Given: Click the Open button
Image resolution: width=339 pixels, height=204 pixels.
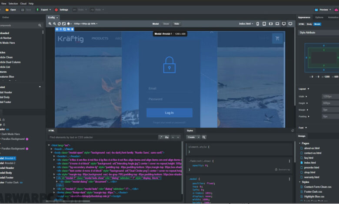Looking at the screenshot, I should coord(11,10).
